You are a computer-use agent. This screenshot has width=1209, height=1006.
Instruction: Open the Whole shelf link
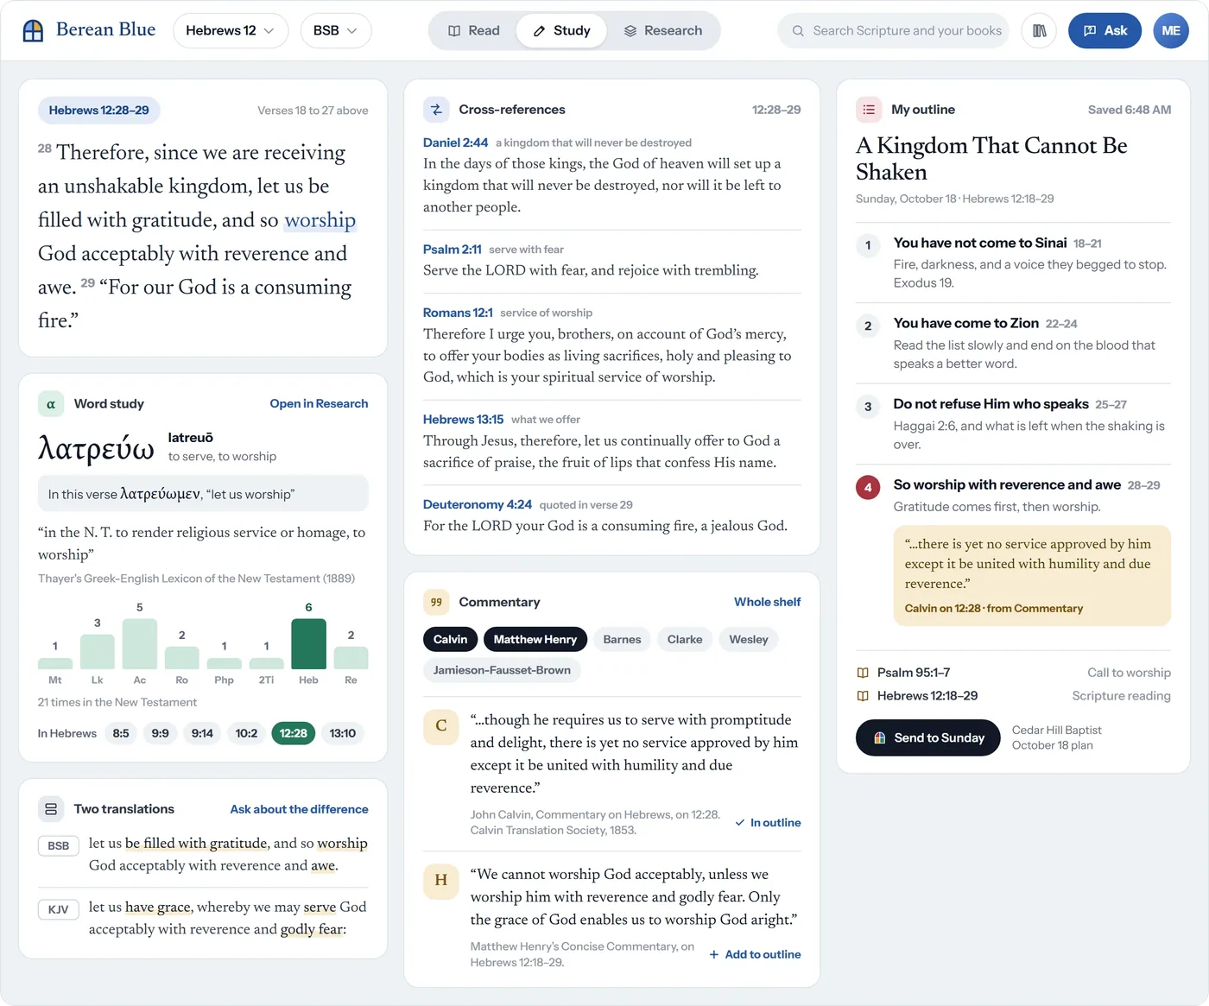click(x=767, y=602)
